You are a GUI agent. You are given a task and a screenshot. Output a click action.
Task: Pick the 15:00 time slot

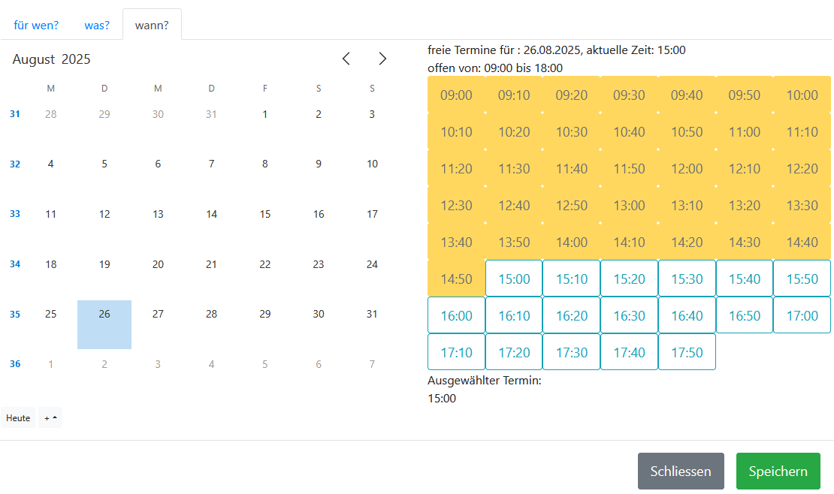(514, 279)
